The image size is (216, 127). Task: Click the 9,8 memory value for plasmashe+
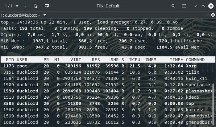(x=152, y=91)
